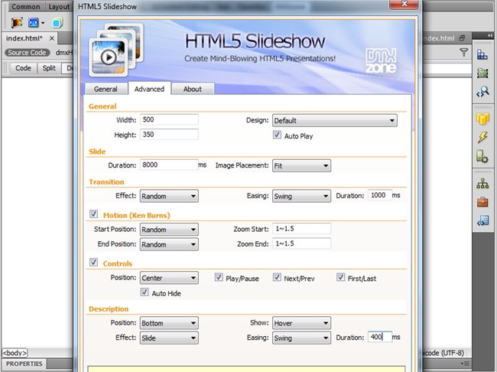Open the green document gear Components icon
The height and width of the screenshot is (372, 497).
tap(482, 156)
